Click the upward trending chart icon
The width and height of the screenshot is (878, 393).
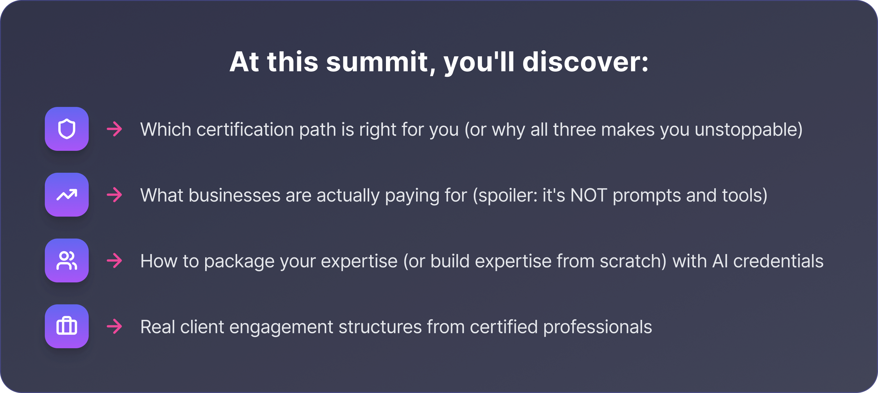coord(67,195)
